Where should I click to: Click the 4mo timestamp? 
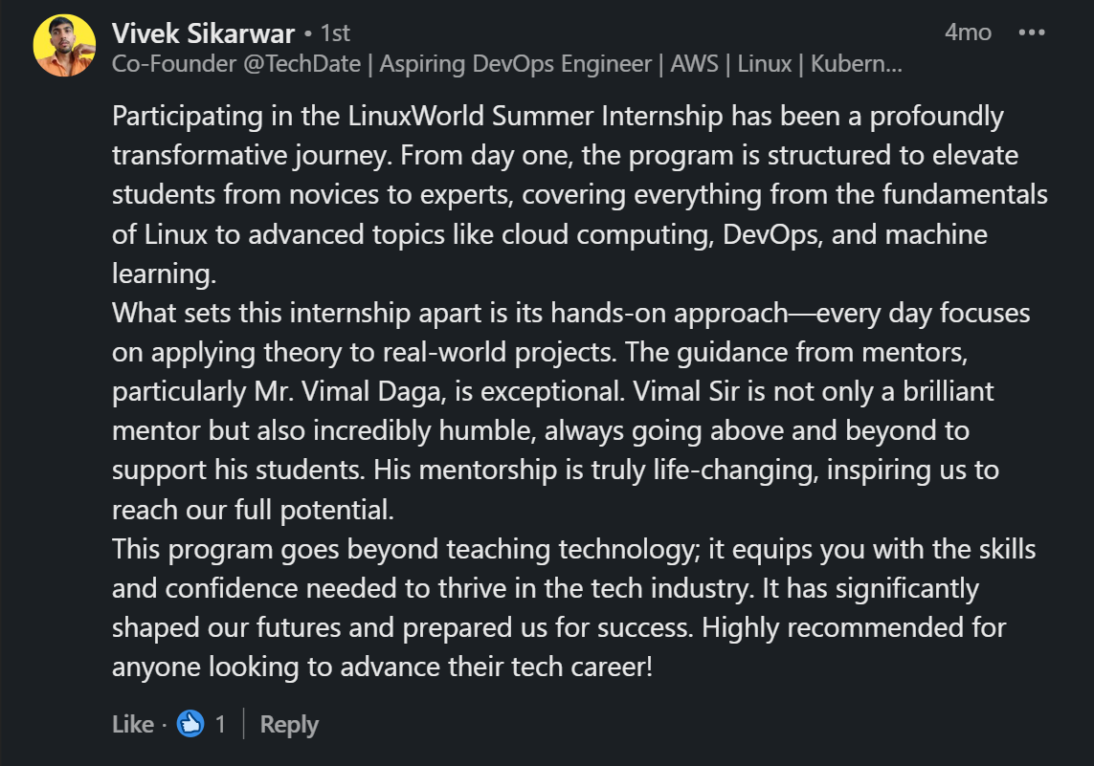click(968, 33)
